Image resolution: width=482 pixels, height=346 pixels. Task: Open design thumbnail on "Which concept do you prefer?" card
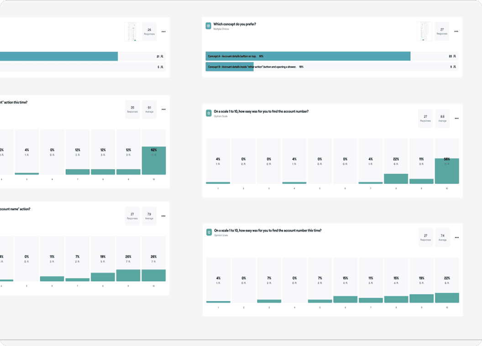pos(424,31)
